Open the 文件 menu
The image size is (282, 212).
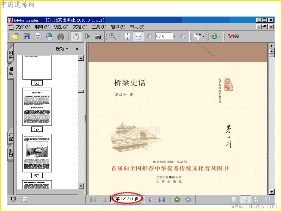[x=23, y=27]
